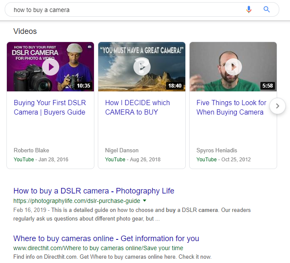Show next videos with carousel arrow
The height and width of the screenshot is (263, 290).
(x=278, y=106)
